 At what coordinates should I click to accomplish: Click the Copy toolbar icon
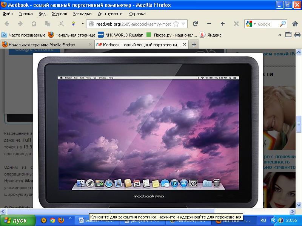(48, 24)
